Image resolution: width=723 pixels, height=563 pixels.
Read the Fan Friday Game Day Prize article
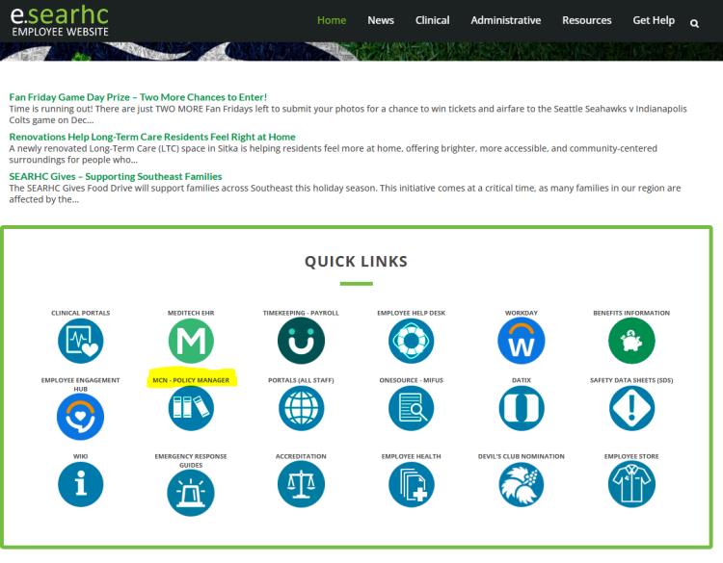138,97
